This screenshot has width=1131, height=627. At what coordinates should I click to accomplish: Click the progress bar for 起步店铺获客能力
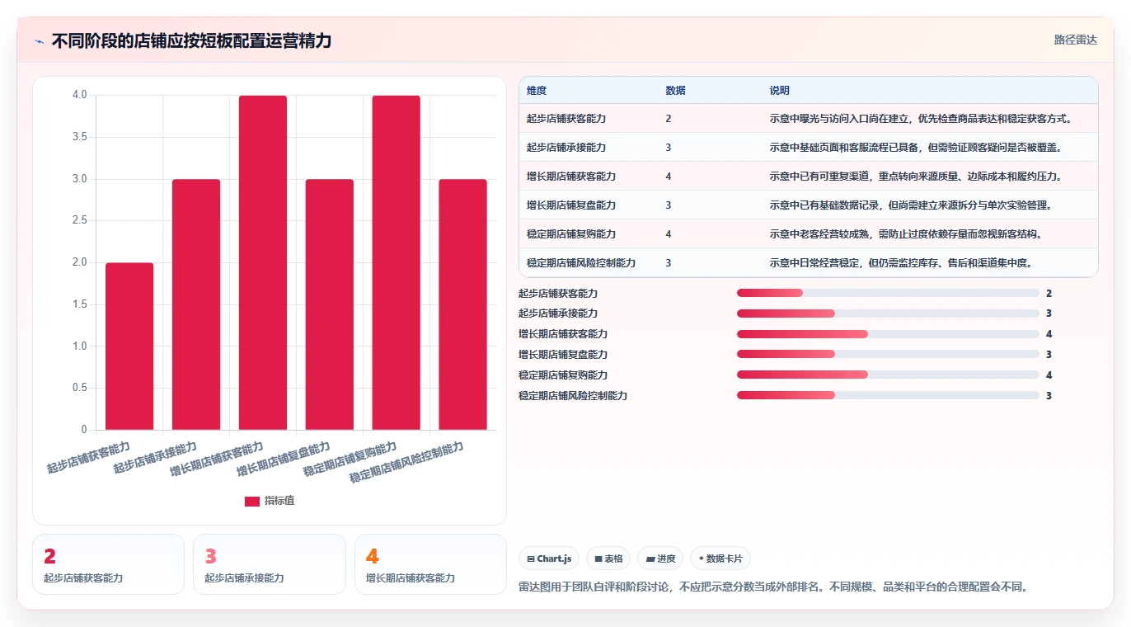(x=888, y=293)
